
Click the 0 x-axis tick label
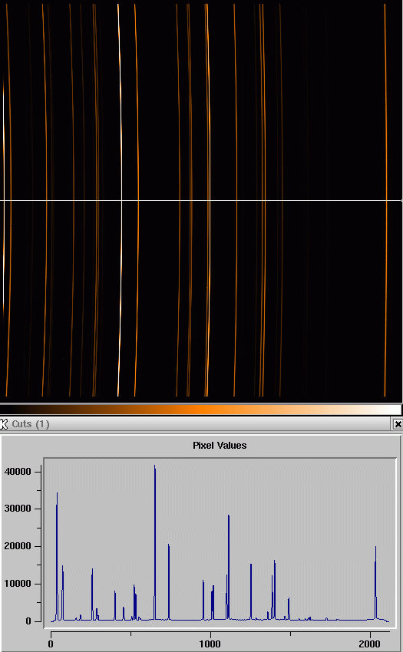pyautogui.click(x=51, y=644)
